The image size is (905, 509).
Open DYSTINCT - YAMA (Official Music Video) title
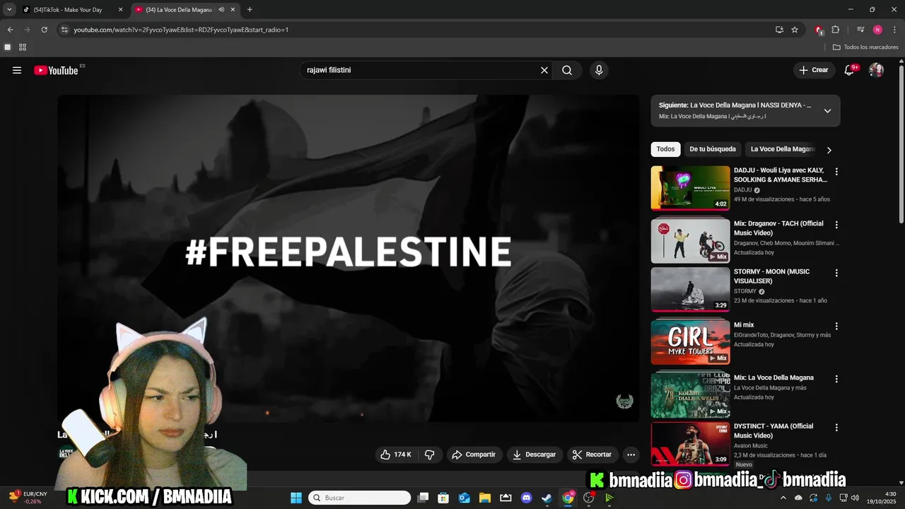773,431
